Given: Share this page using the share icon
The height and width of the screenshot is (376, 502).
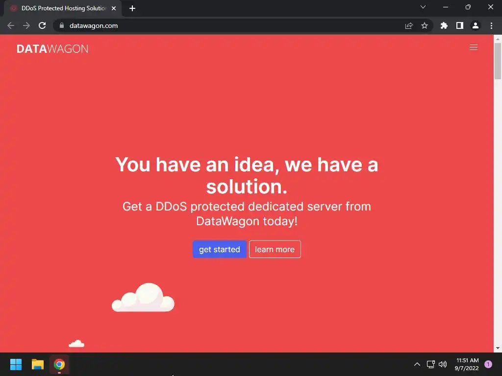Looking at the screenshot, I should coord(409,25).
